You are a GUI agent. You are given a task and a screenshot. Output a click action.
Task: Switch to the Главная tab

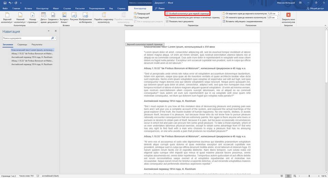[x=16, y=8]
